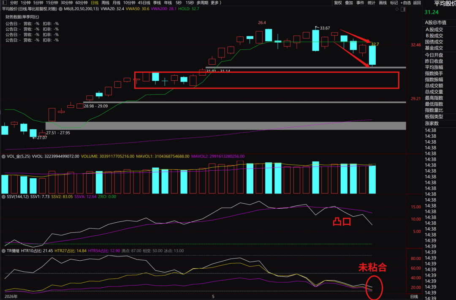Select the B股成交 row
Image resolution: width=456 pixels, height=300 pixels.
point(434,35)
